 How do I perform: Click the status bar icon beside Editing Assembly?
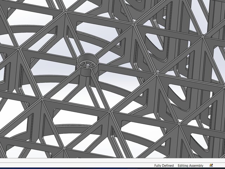[211, 165]
